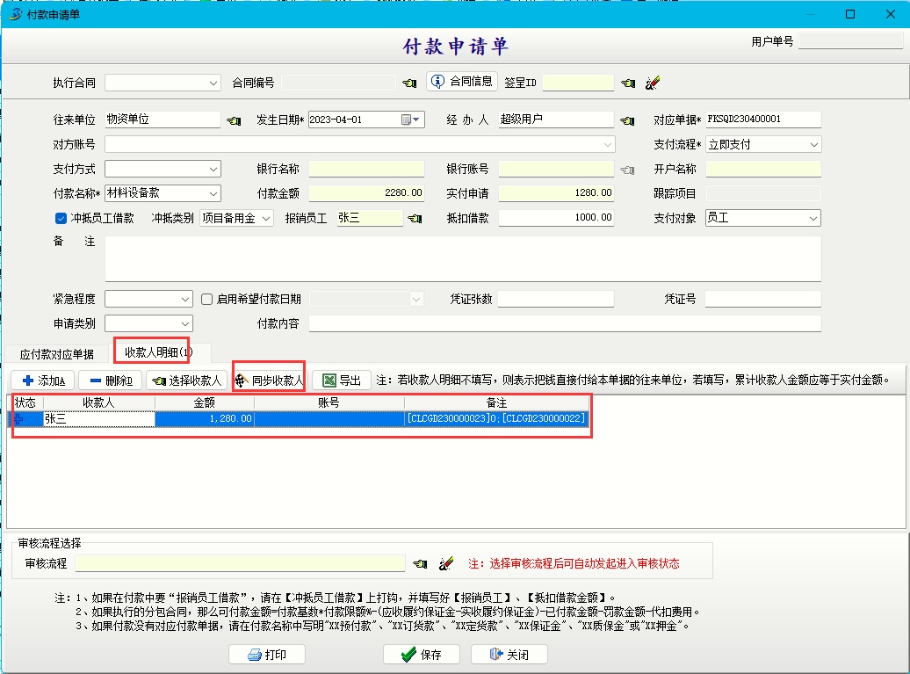Click the lookup icon next to 合同编号
The width and height of the screenshot is (910, 674).
tap(409, 83)
